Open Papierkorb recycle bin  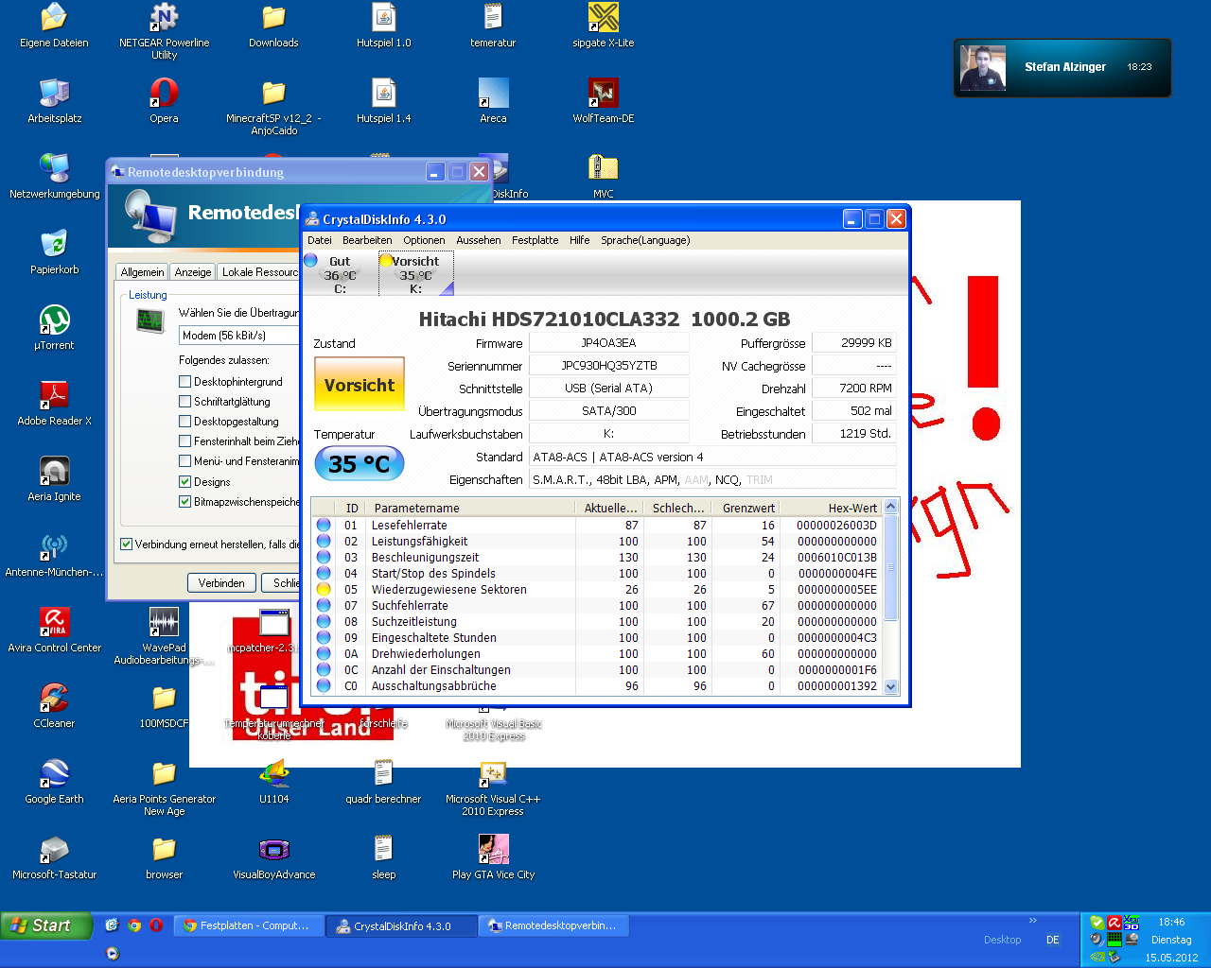point(54,252)
